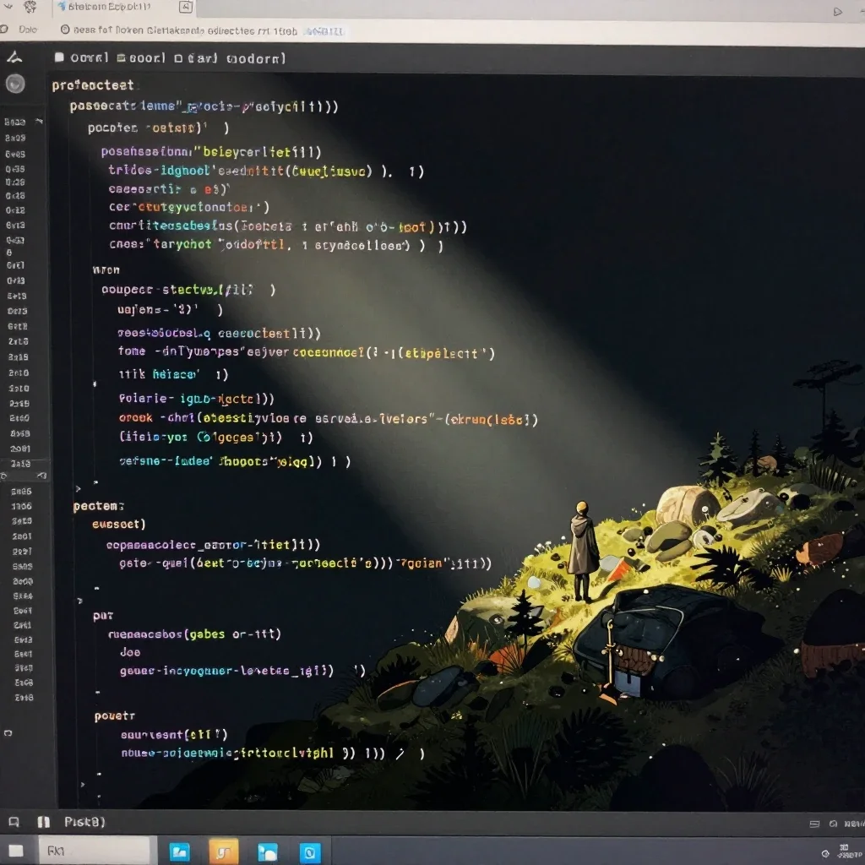Click the highlighted blue text ending the address
The width and height of the screenshot is (865, 865).
coord(325,31)
